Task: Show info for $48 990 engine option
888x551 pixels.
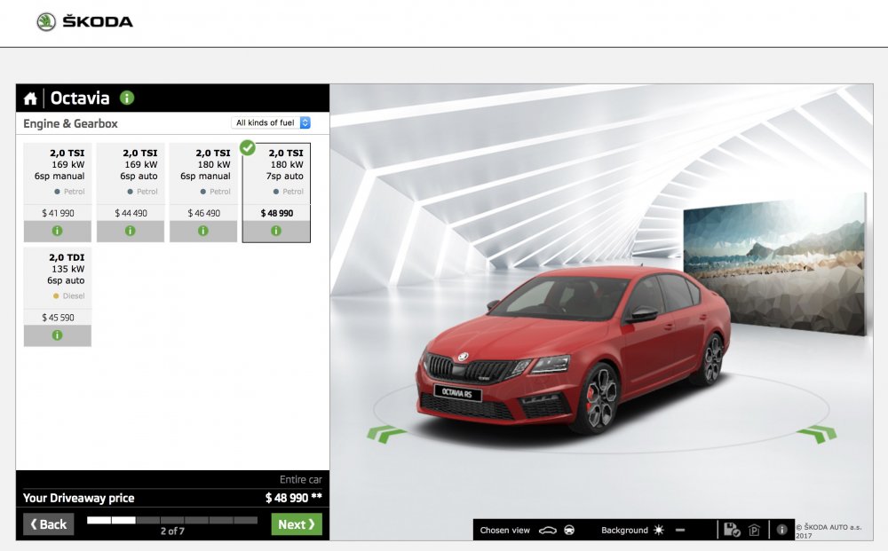Action: point(276,231)
